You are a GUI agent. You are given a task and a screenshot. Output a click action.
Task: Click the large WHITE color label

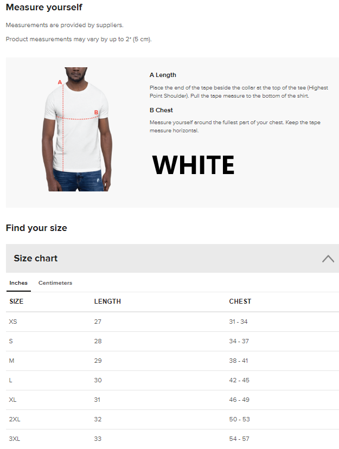coord(193,165)
